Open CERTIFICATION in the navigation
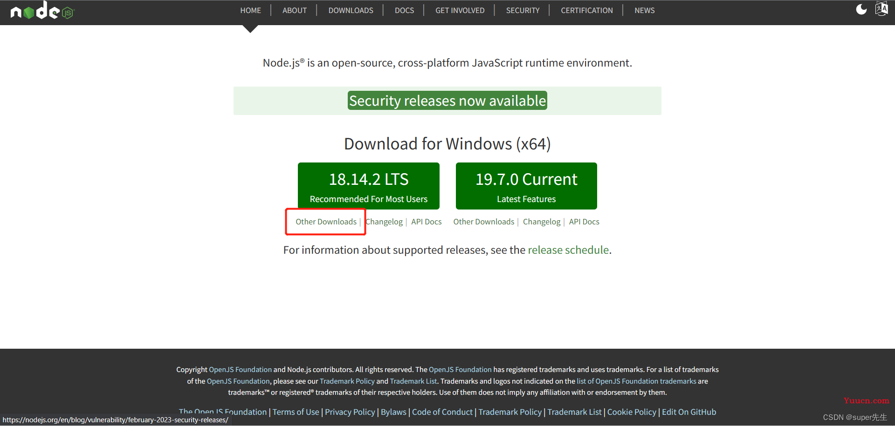Image resolution: width=895 pixels, height=426 pixels. pyautogui.click(x=587, y=10)
